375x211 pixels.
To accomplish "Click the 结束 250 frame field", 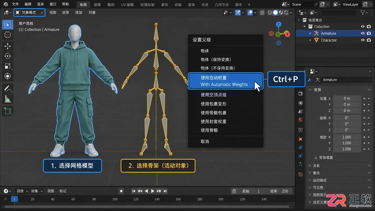I will point(280,191).
